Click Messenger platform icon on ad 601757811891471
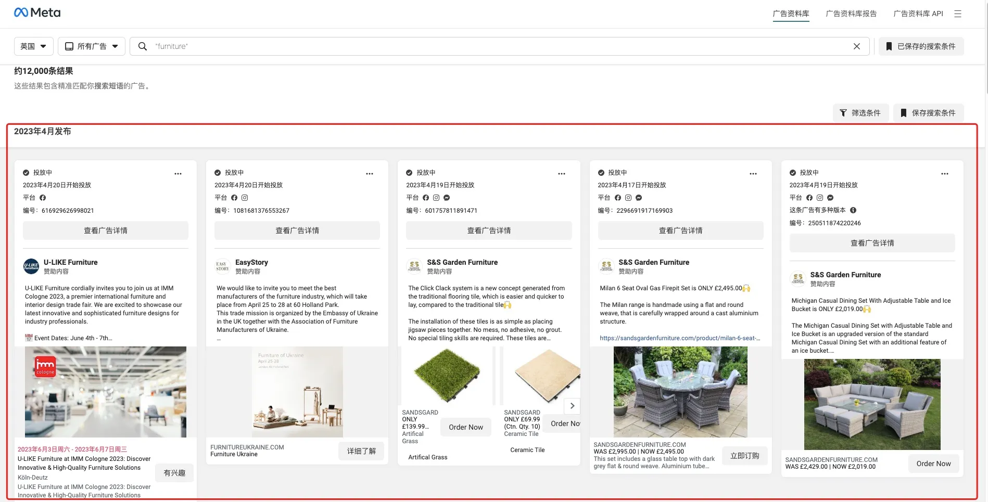 click(x=447, y=198)
